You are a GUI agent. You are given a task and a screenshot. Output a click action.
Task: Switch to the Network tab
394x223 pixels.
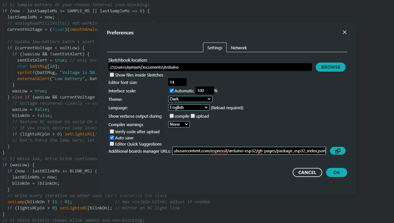(x=239, y=48)
